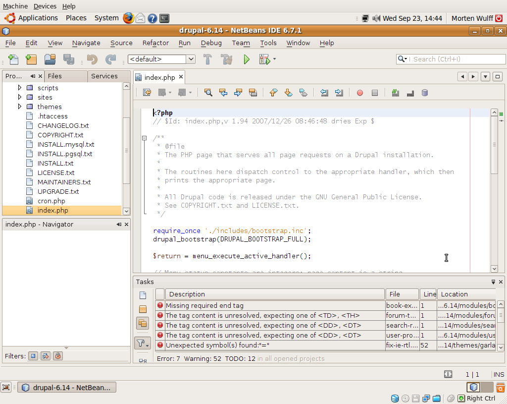This screenshot has width=507, height=404.
Task: Open the terminal launcher in top panel
Action: pyautogui.click(x=164, y=18)
